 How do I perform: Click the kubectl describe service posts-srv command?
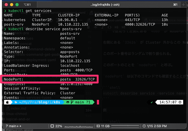pyautogui.click(x=45, y=29)
